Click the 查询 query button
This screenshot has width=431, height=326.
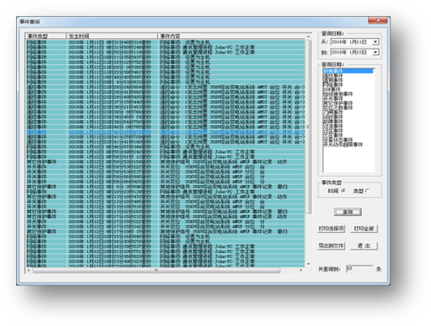tap(347, 211)
